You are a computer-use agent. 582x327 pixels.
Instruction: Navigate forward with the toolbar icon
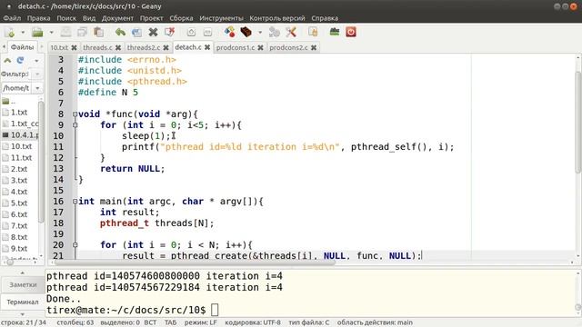[207, 33]
